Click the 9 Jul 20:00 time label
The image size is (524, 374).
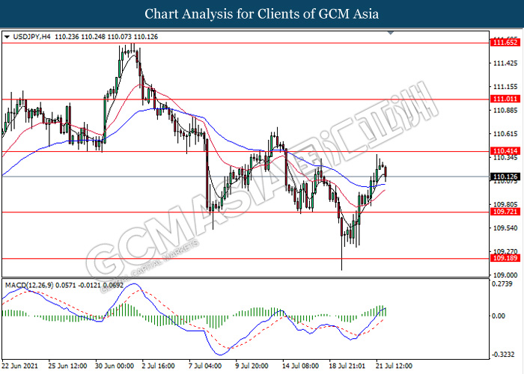(x=252, y=366)
